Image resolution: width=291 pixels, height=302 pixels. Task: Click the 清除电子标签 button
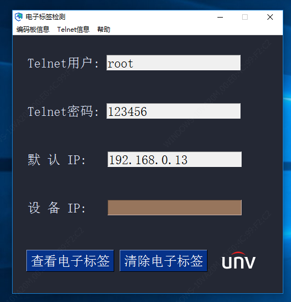click(163, 261)
